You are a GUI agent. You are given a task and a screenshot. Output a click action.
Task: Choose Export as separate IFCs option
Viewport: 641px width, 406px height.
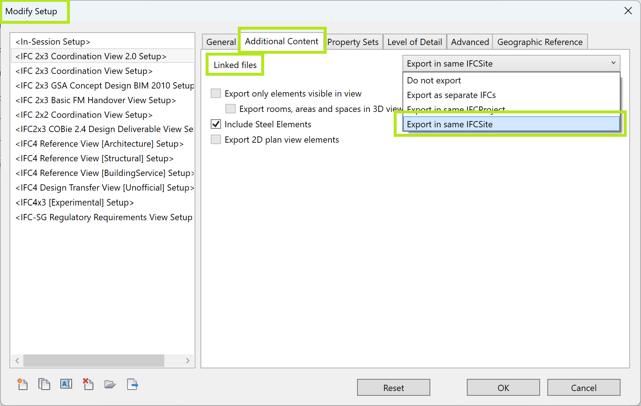pyautogui.click(x=511, y=95)
